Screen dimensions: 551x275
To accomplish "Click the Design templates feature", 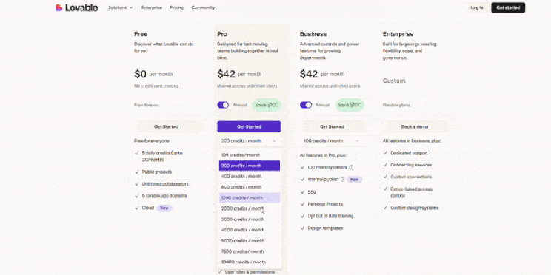I will click(325, 228).
